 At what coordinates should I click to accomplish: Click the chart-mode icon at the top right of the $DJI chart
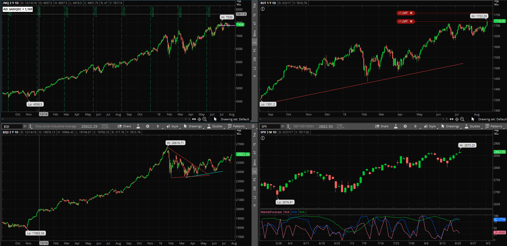tap(239, 132)
